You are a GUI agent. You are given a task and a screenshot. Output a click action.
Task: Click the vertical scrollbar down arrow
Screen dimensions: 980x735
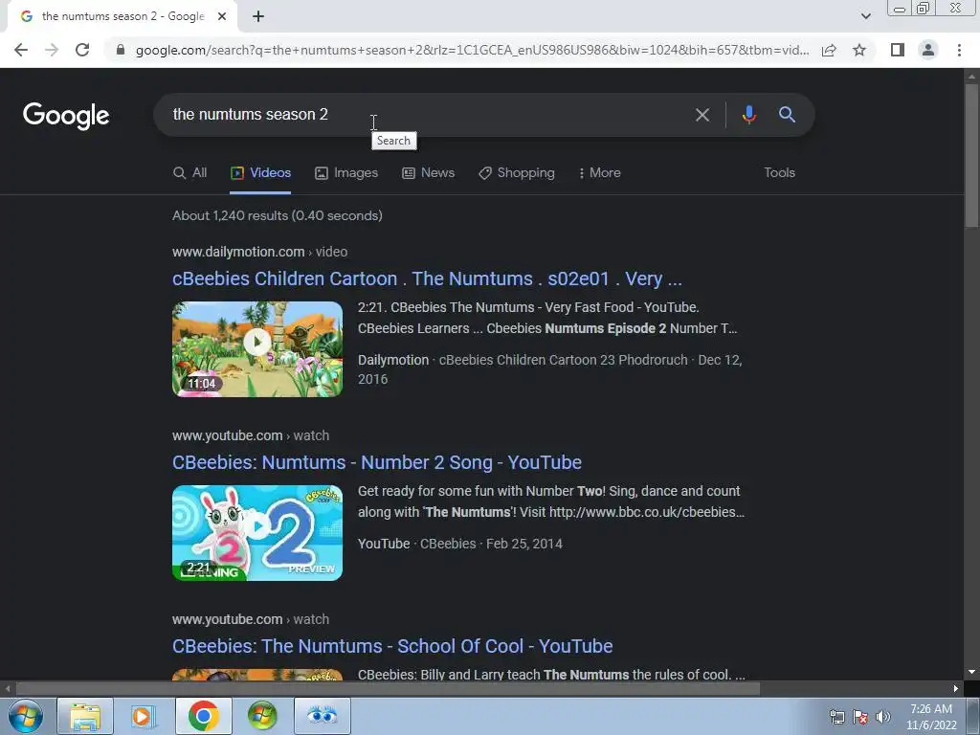click(x=971, y=672)
